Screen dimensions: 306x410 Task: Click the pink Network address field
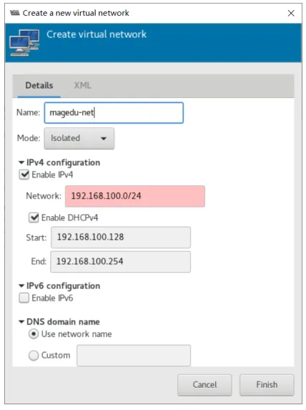[135, 196]
